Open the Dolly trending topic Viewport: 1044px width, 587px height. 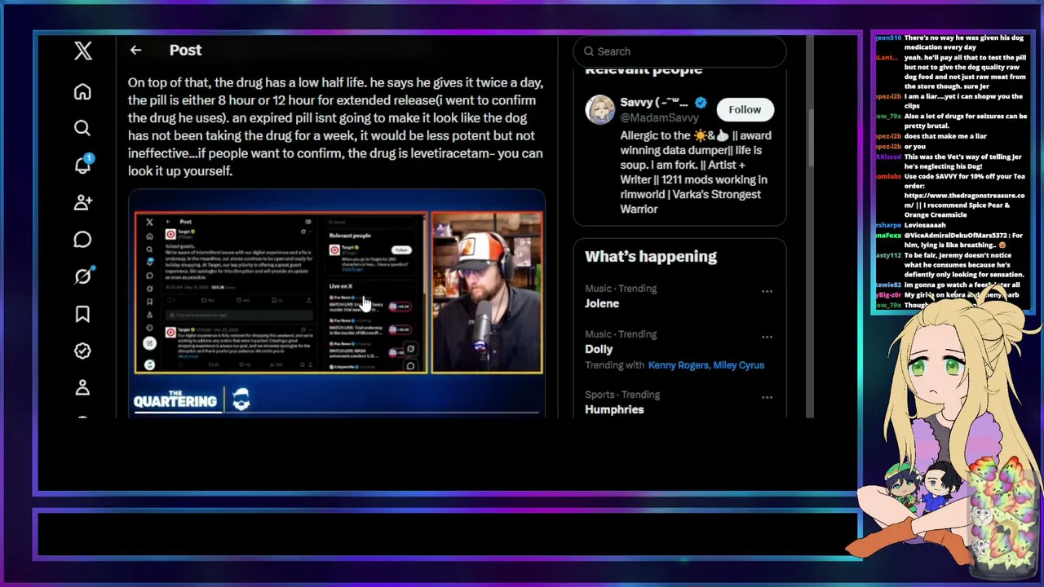click(x=599, y=349)
